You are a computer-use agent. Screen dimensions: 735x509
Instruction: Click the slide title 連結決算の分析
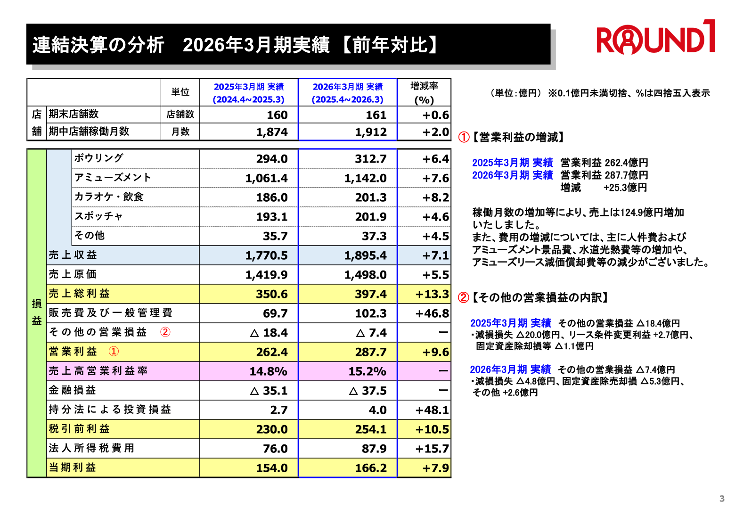point(98,45)
